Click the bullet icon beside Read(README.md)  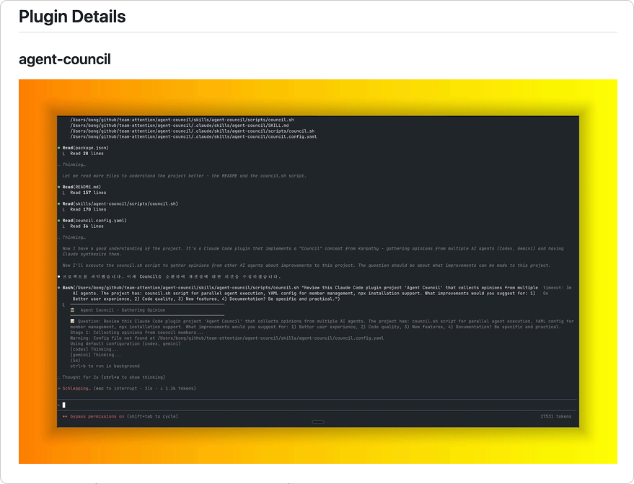[60, 188]
